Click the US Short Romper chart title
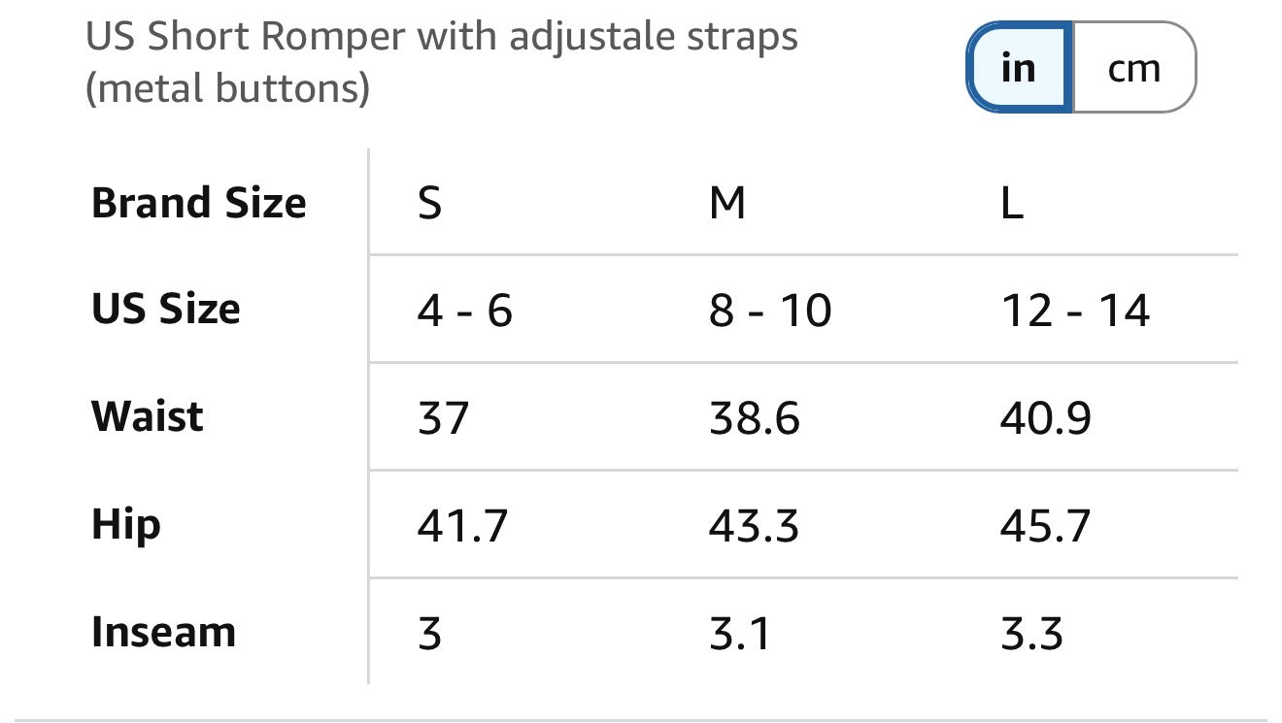Screen dimensions: 1282x723 click(442, 63)
